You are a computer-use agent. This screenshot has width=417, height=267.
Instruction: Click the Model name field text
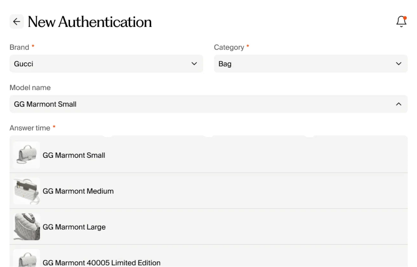pyautogui.click(x=45, y=104)
